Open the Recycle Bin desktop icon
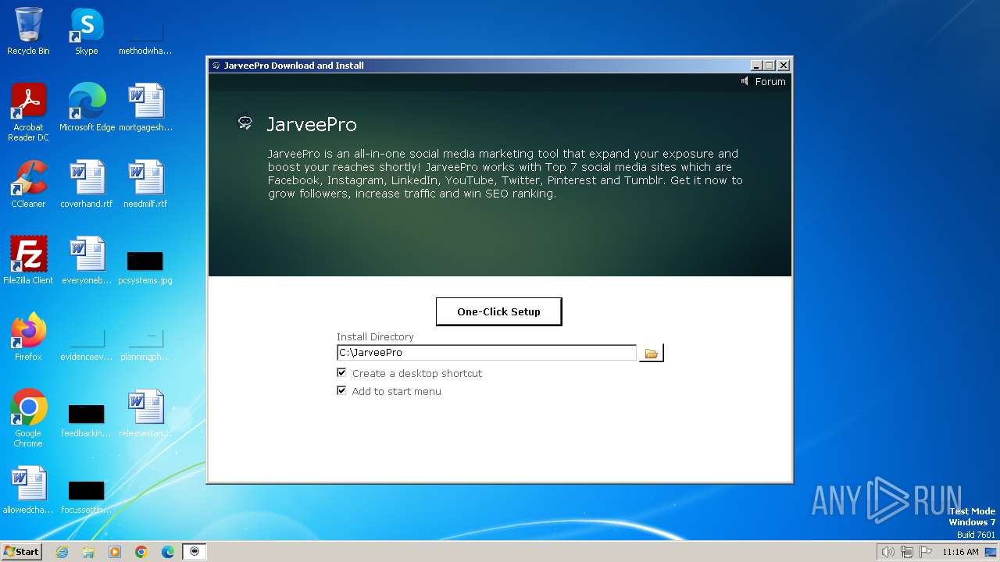 28,31
